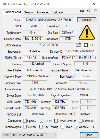This screenshot has width=100, height=139.
Task: Click the Driver Version field 32.0.15.8266
Action: (x=59, y=89)
